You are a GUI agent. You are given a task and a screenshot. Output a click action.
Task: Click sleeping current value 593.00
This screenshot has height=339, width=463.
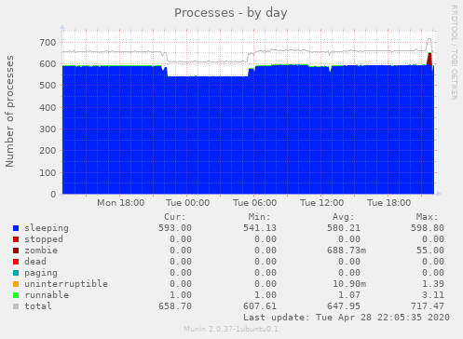click(175, 228)
